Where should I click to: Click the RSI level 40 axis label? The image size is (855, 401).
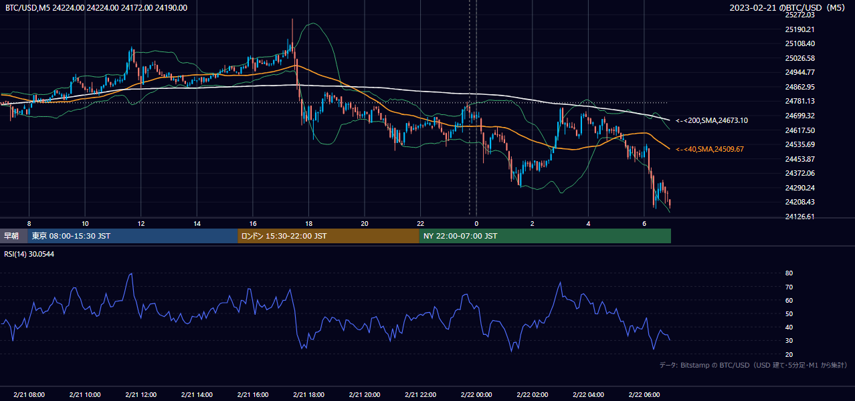point(789,327)
